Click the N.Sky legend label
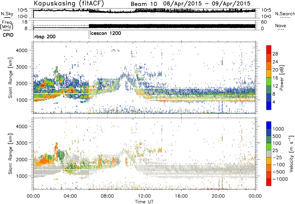295x204 pixels. tap(7, 14)
